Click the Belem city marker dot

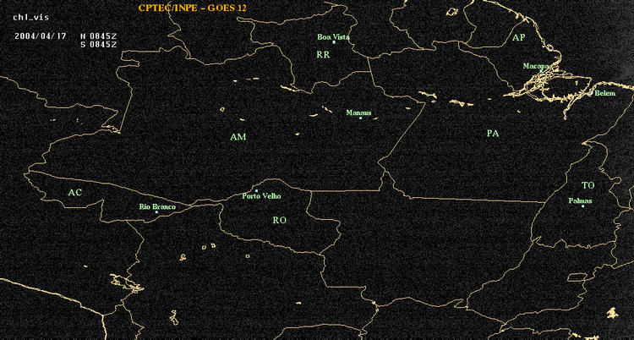click(x=592, y=93)
